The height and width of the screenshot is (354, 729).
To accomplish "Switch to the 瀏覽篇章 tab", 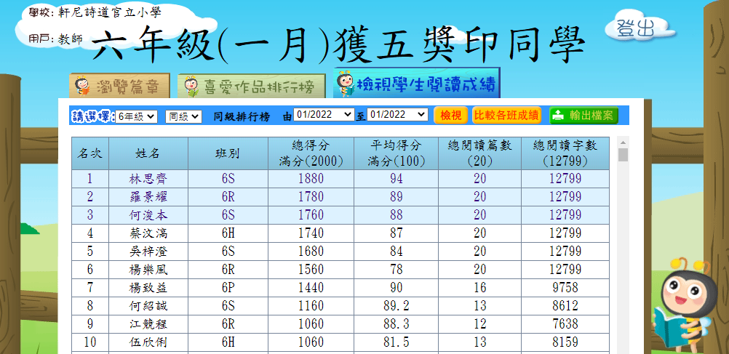I will pyautogui.click(x=120, y=87).
